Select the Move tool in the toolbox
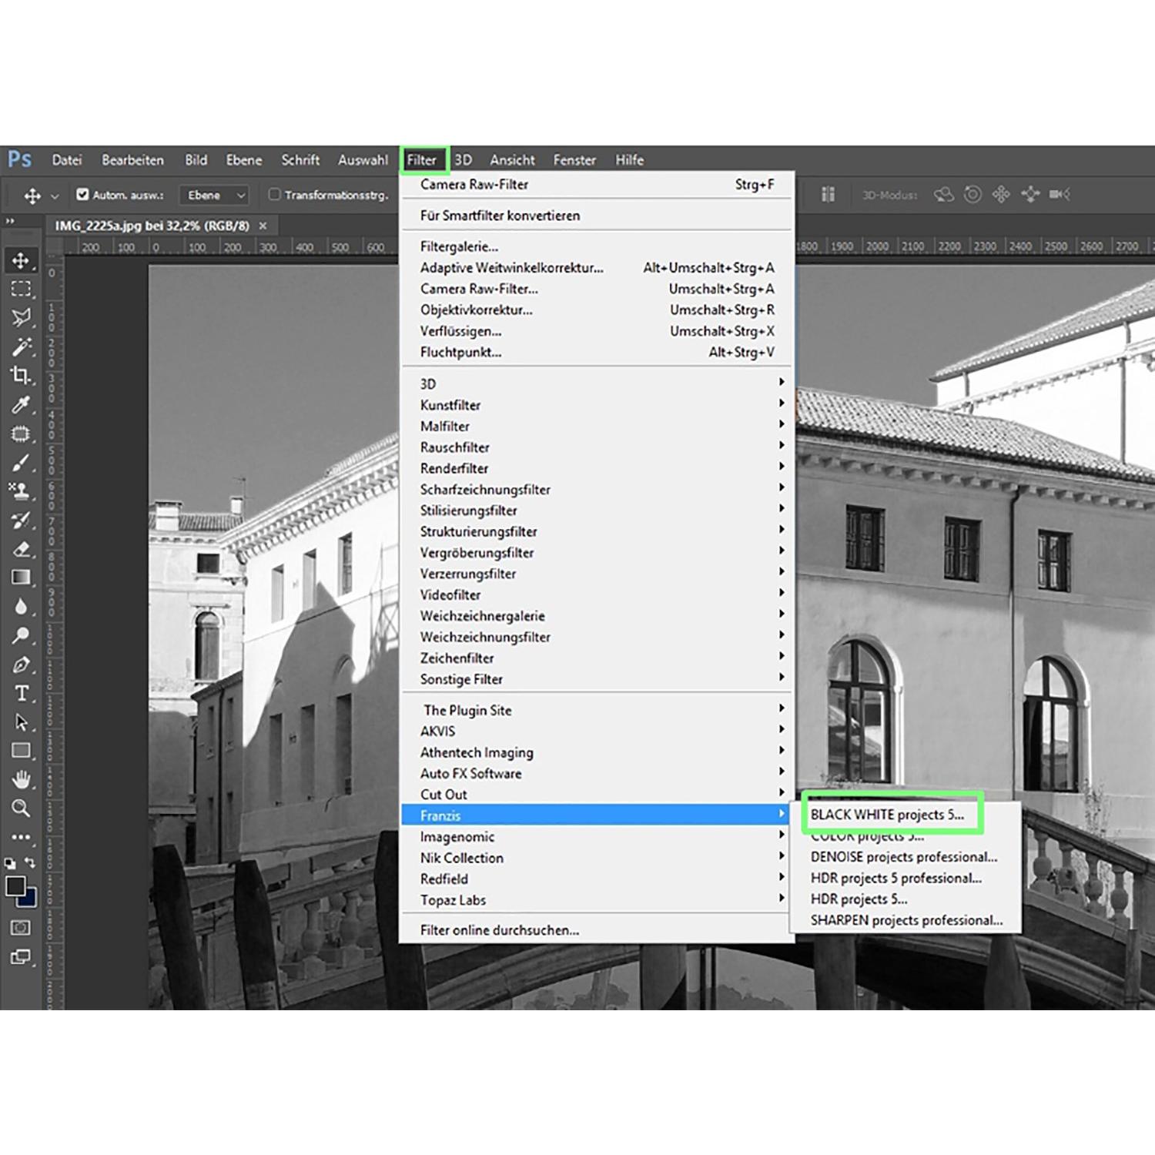Viewport: 1155px width, 1155px height. [21, 260]
